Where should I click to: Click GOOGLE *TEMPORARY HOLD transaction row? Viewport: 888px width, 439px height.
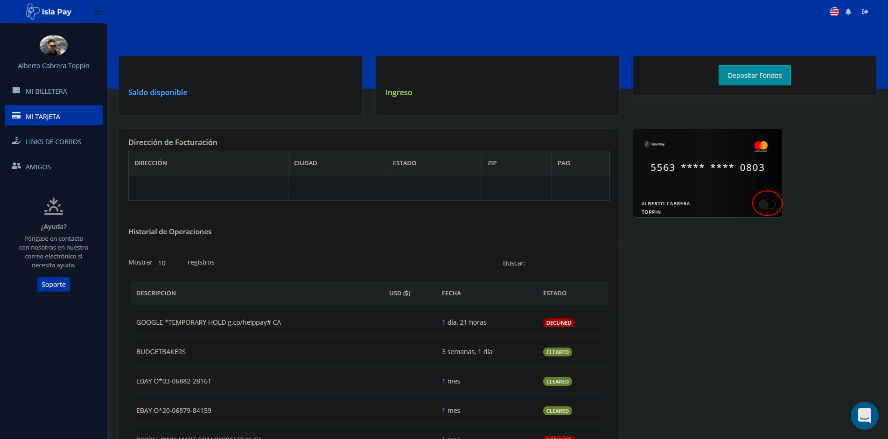tap(369, 322)
